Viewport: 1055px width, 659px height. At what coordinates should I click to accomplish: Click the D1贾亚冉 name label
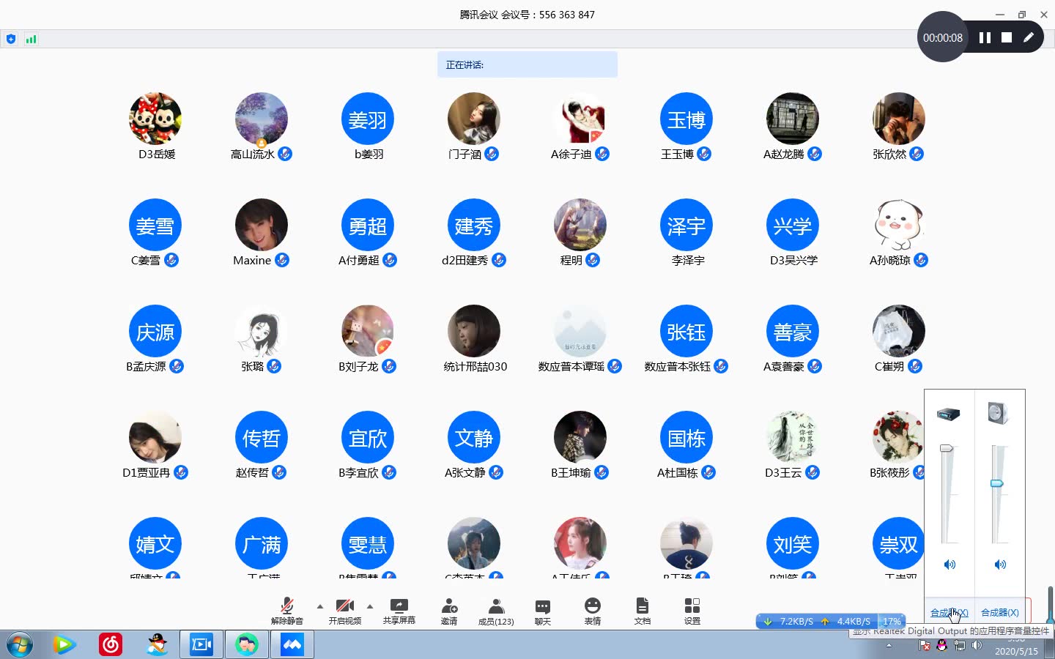147,473
